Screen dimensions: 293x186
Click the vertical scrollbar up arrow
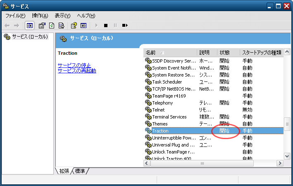[x=287, y=52]
